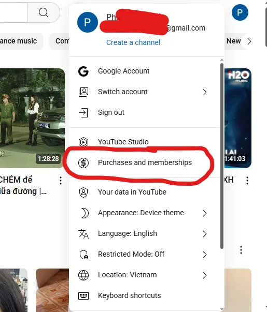The image size is (267, 312).
Task: Click the globe Location icon
Action: [x=83, y=275]
